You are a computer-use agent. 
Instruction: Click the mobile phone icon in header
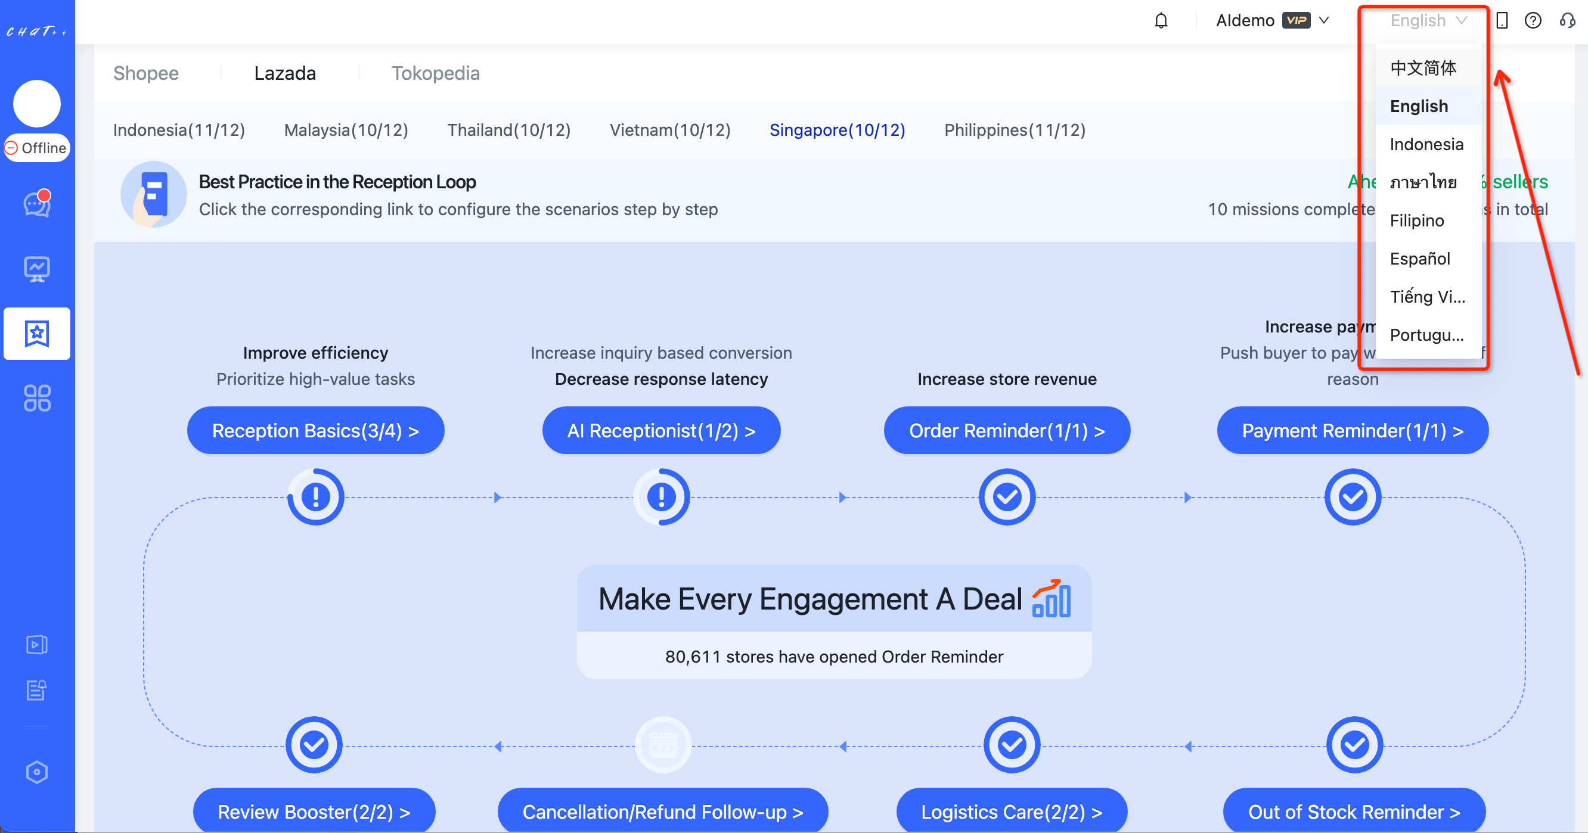click(1502, 21)
